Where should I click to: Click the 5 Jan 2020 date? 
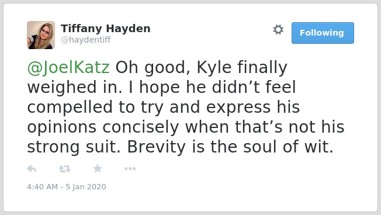pos(86,187)
